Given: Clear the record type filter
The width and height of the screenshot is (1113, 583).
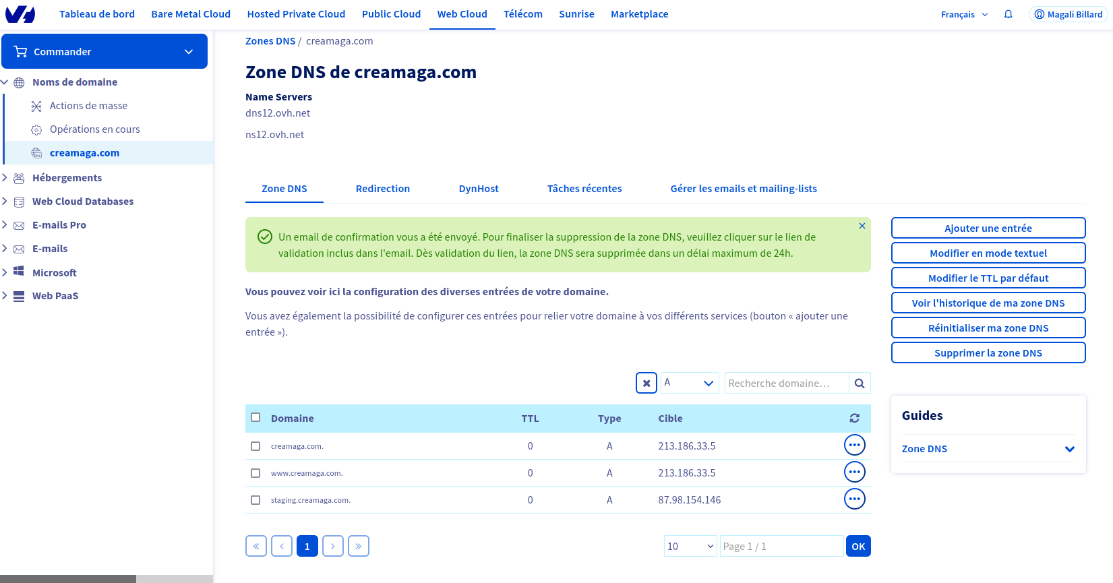Looking at the screenshot, I should pyautogui.click(x=646, y=383).
